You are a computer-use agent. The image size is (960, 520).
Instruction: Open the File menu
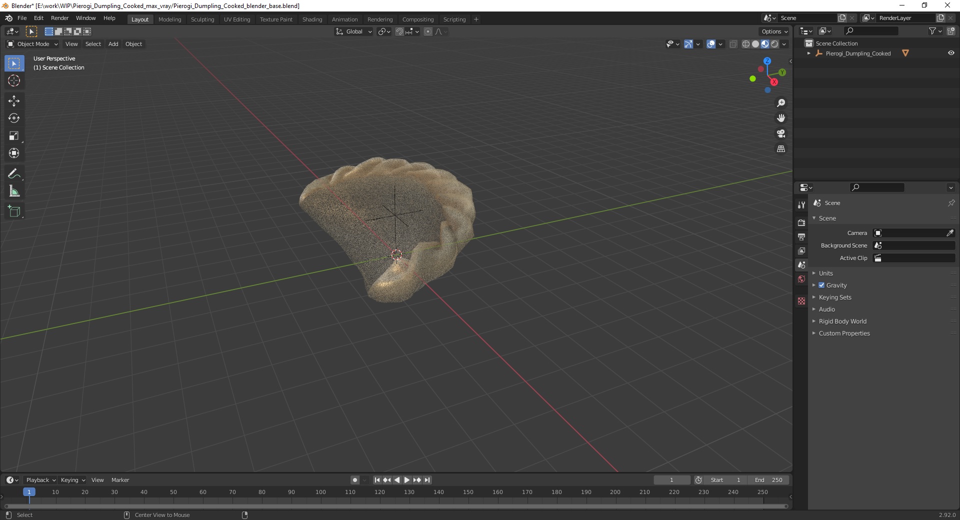tap(22, 18)
